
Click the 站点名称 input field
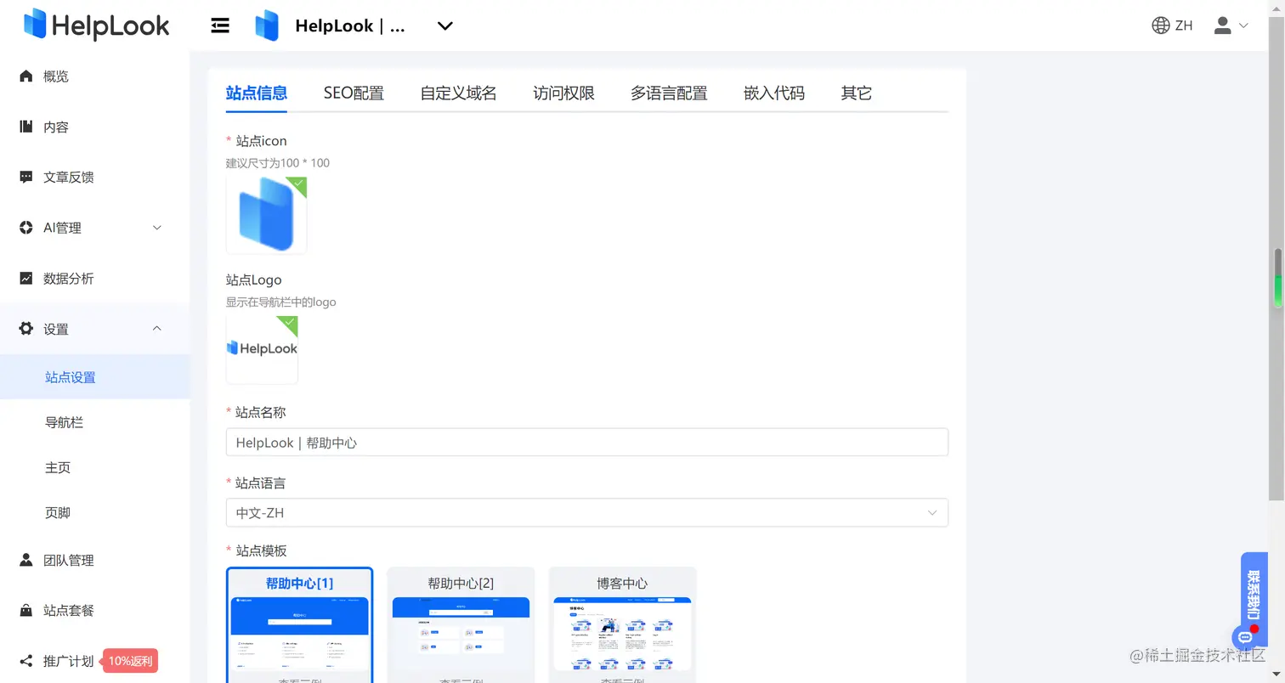587,442
